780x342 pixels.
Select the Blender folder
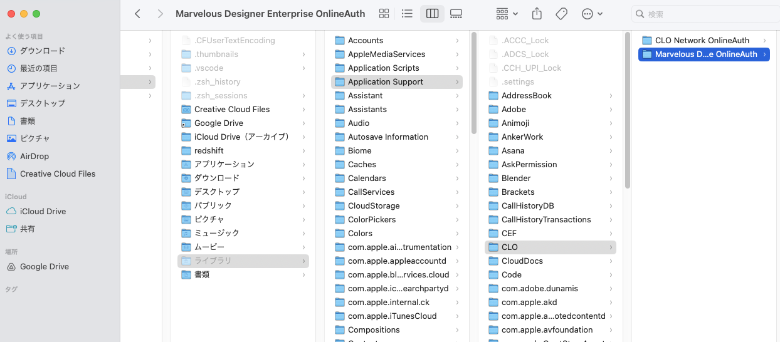click(551, 178)
